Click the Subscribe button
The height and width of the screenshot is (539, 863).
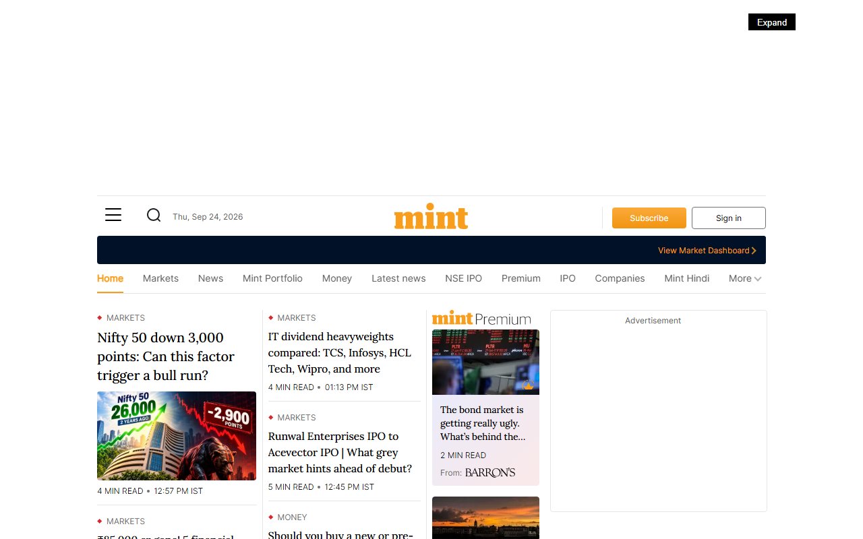[x=649, y=218]
